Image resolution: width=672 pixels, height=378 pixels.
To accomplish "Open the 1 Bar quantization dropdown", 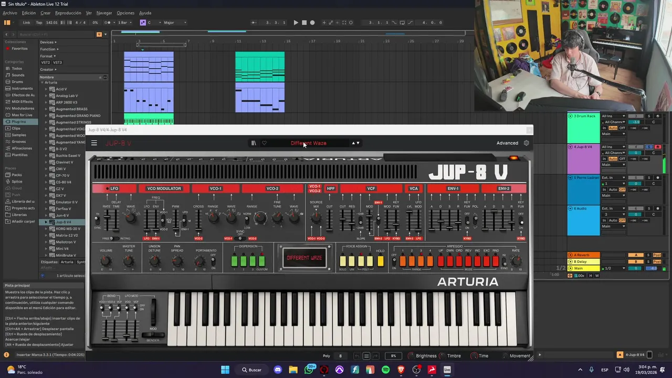I will (124, 23).
